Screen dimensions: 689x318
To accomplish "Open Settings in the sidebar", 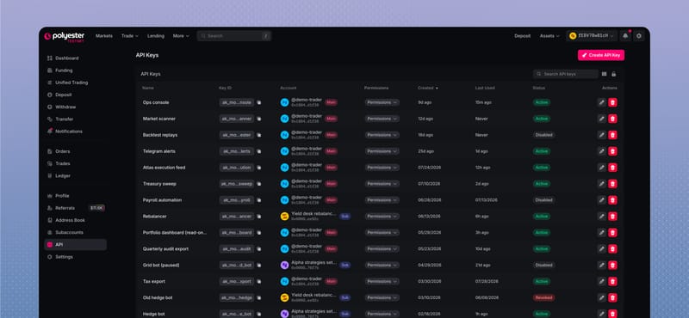I will (76, 257).
